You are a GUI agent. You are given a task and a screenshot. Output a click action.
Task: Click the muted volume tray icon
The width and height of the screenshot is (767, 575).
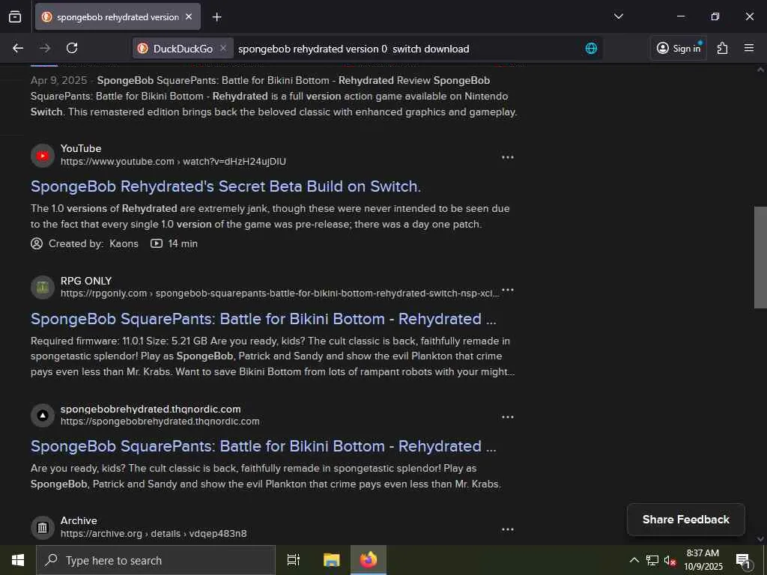pos(670,560)
